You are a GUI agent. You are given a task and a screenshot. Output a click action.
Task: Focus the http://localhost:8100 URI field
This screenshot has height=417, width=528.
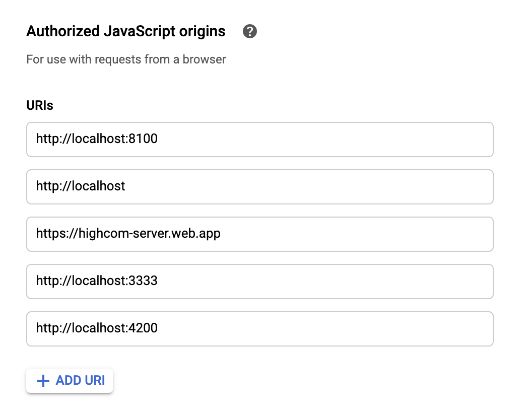point(259,140)
